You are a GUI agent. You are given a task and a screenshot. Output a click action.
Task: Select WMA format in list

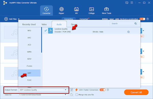point(29,52)
